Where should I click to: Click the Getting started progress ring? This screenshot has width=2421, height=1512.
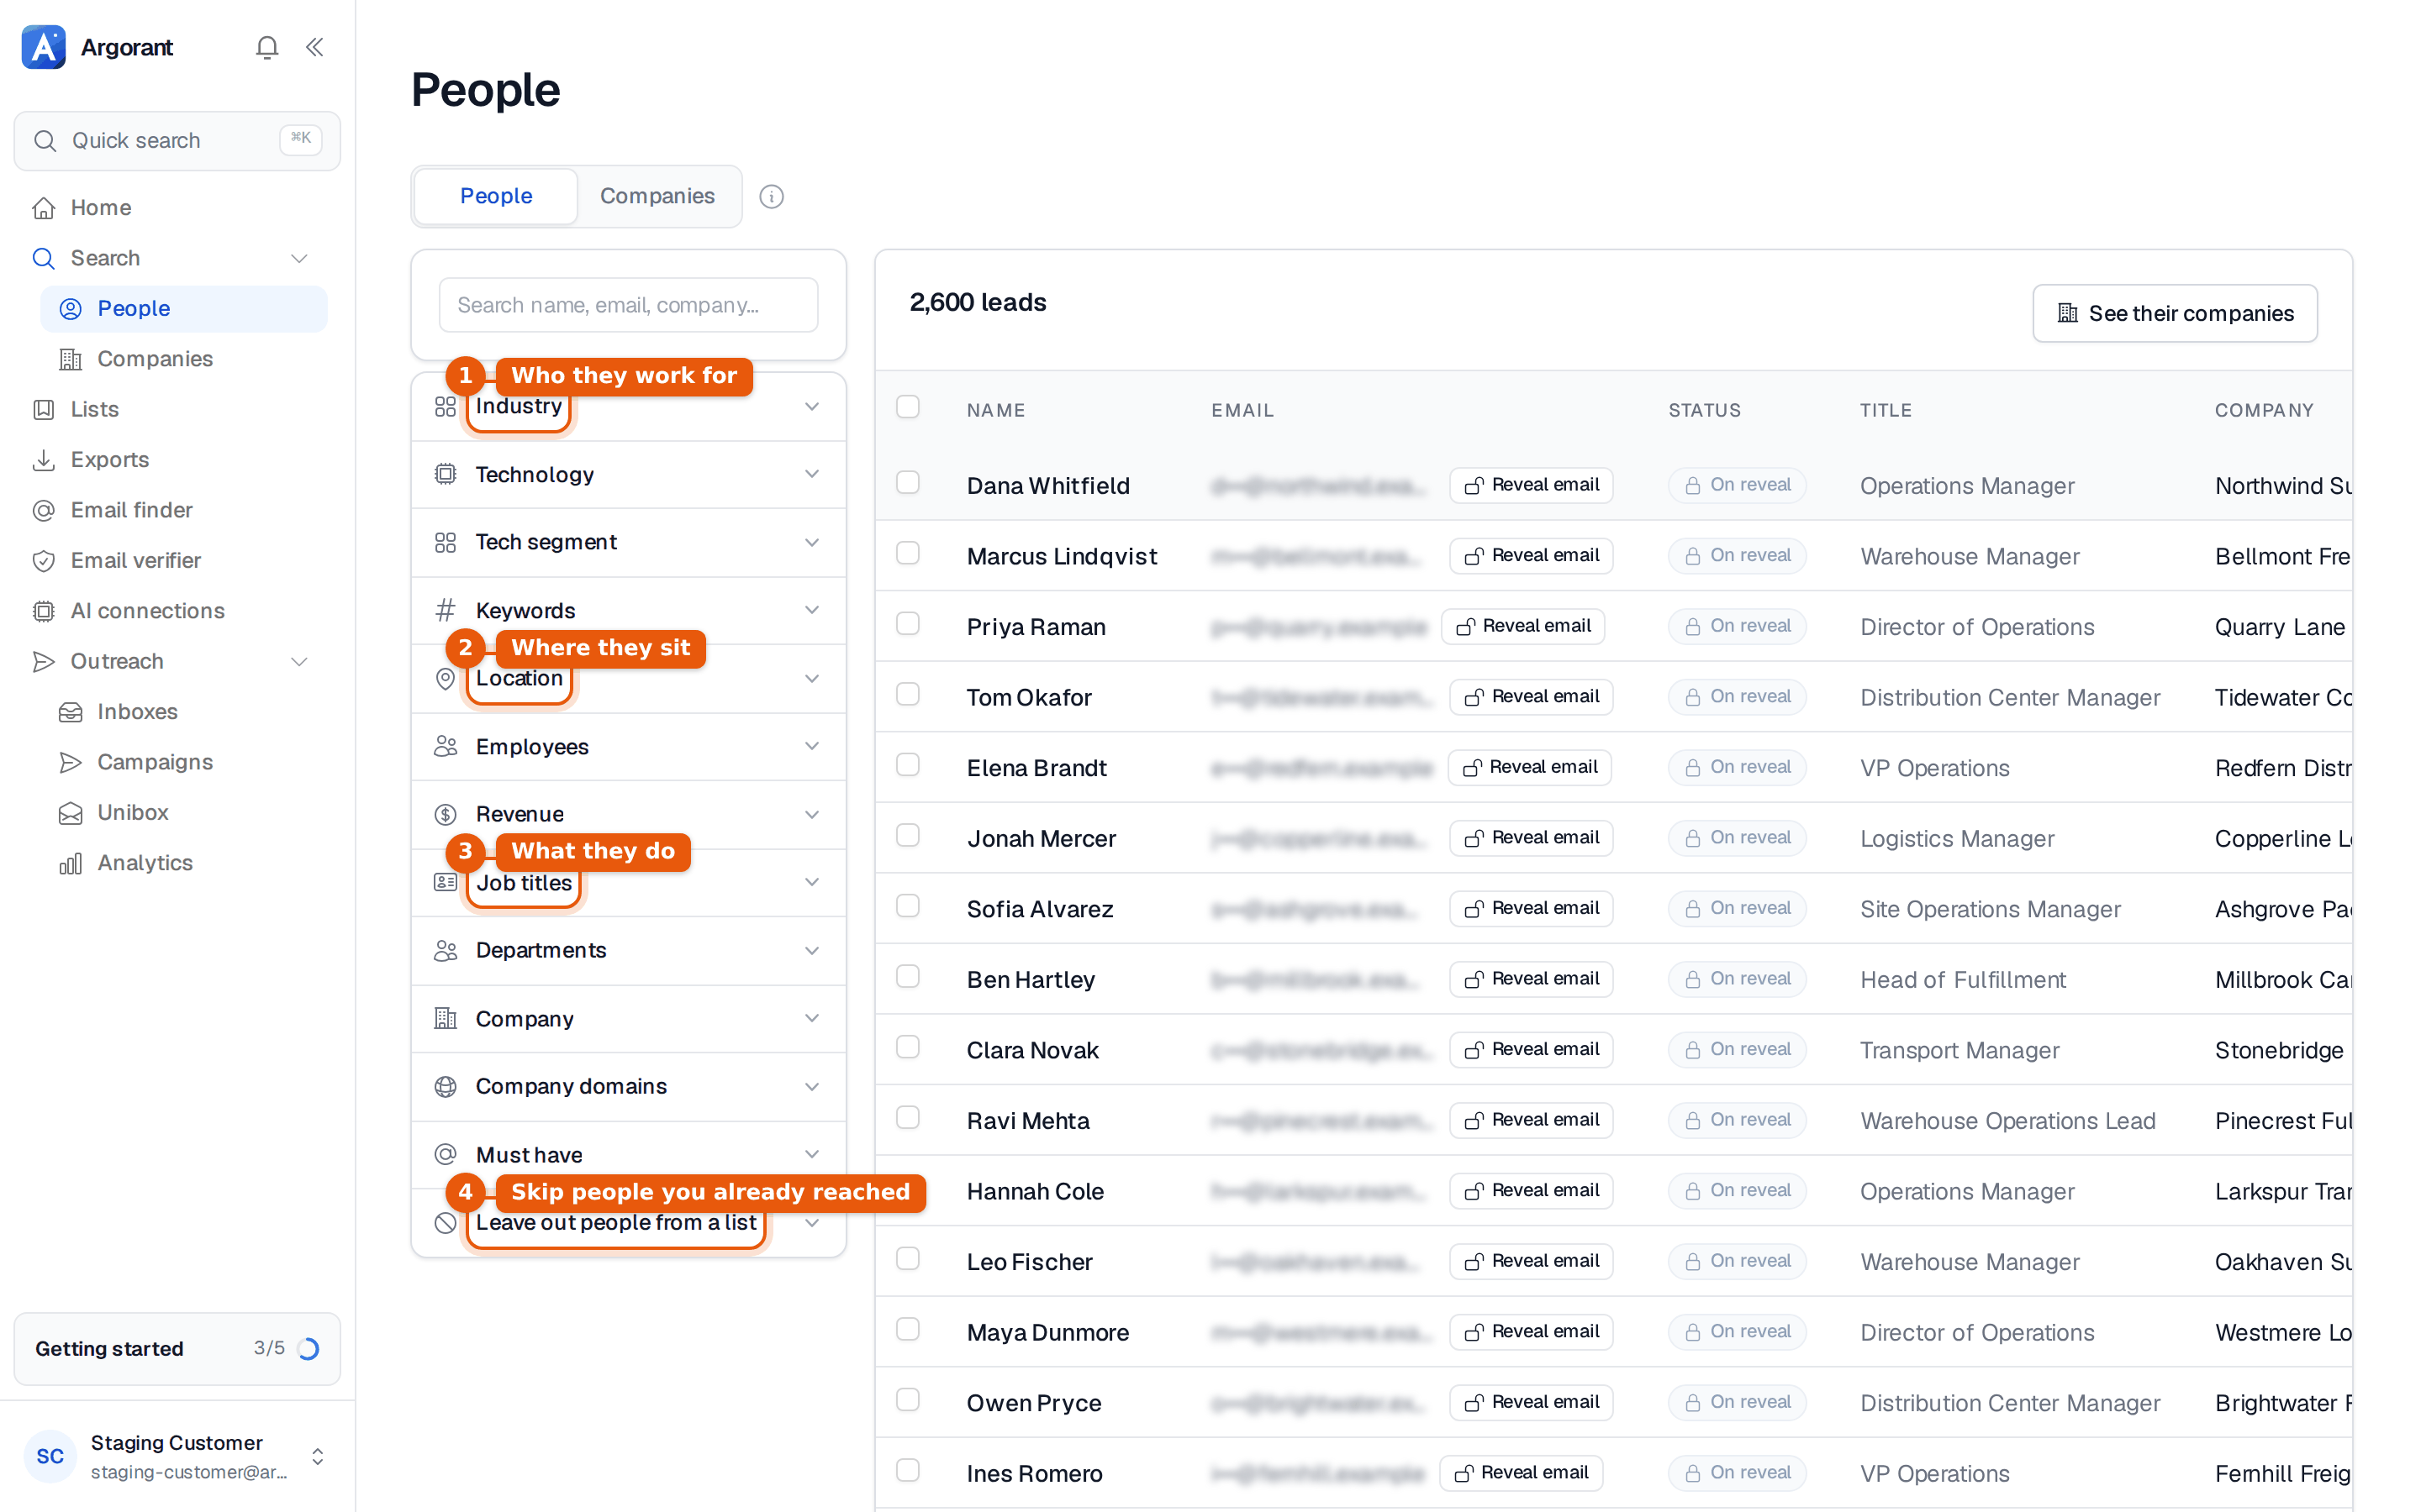pos(309,1349)
